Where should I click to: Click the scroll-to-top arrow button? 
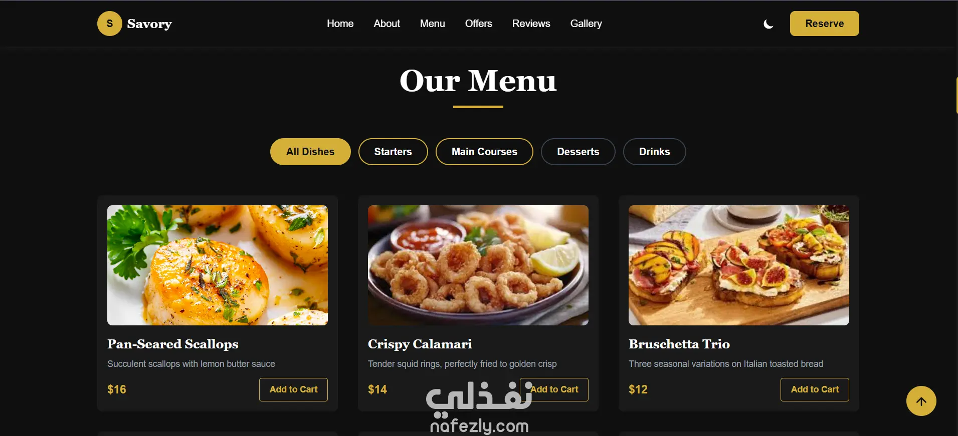(x=921, y=401)
